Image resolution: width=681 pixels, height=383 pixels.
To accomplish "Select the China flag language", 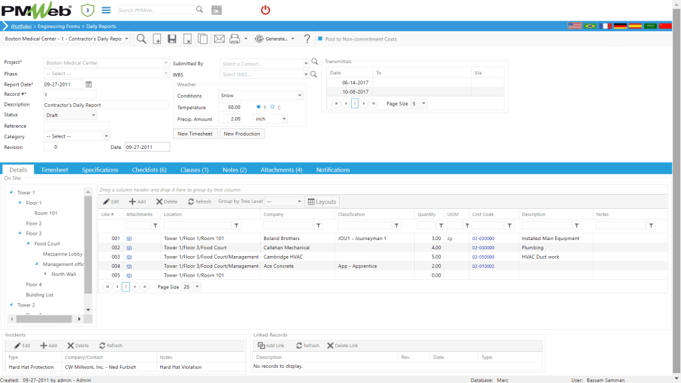I will (x=665, y=26).
